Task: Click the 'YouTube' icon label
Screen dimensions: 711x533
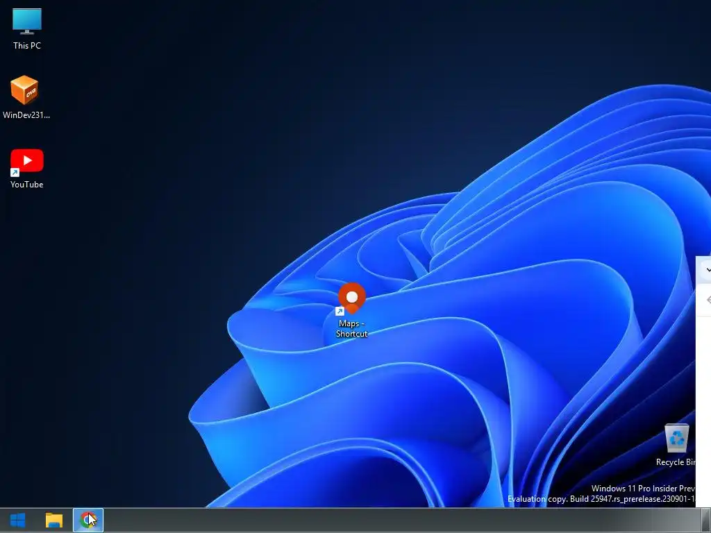Action: [27, 185]
